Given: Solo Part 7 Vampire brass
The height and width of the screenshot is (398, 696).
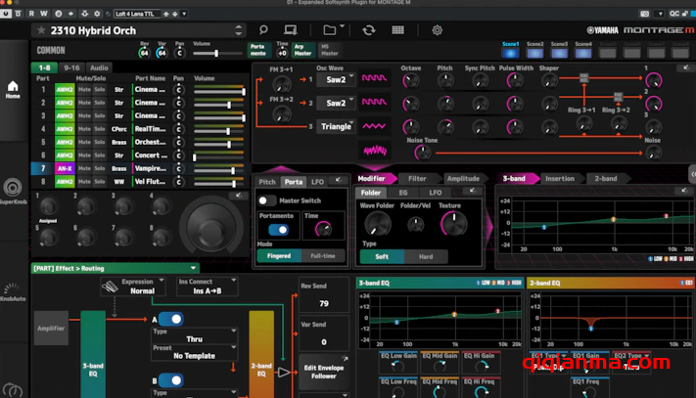Looking at the screenshot, I should click(100, 169).
